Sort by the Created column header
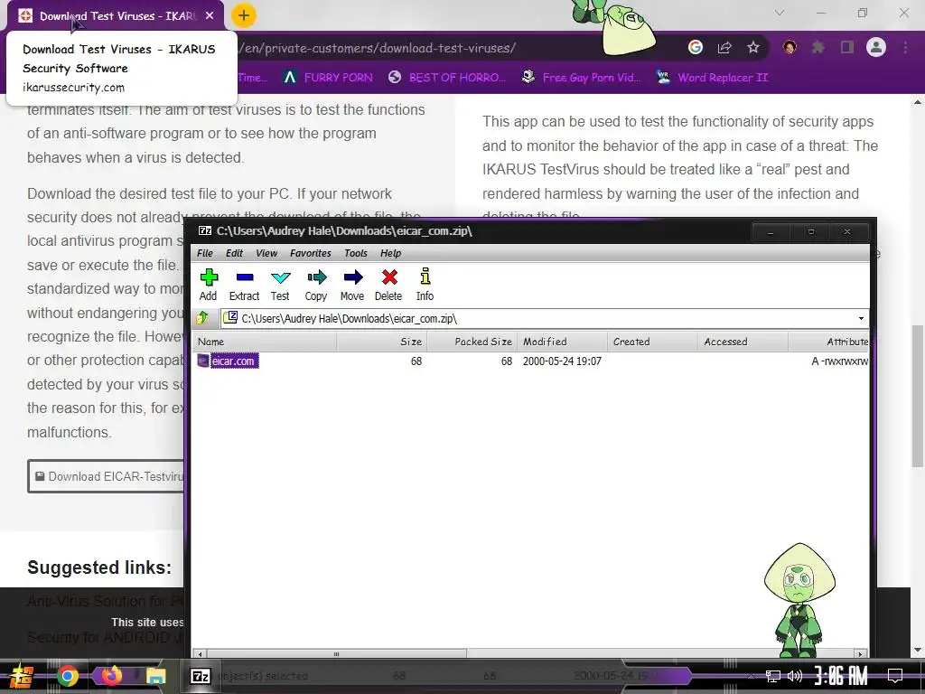 [x=652, y=342]
